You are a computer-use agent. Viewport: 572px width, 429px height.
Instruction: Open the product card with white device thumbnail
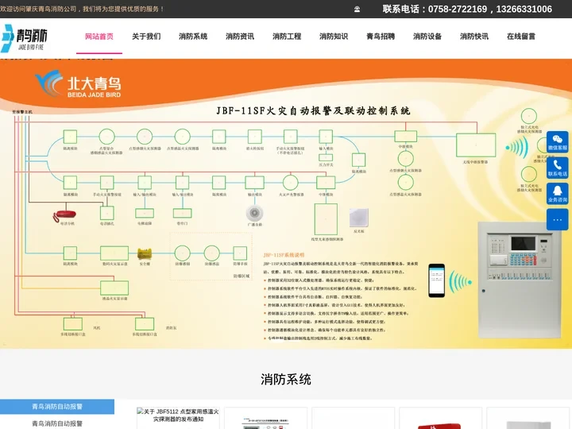click(x=528, y=418)
